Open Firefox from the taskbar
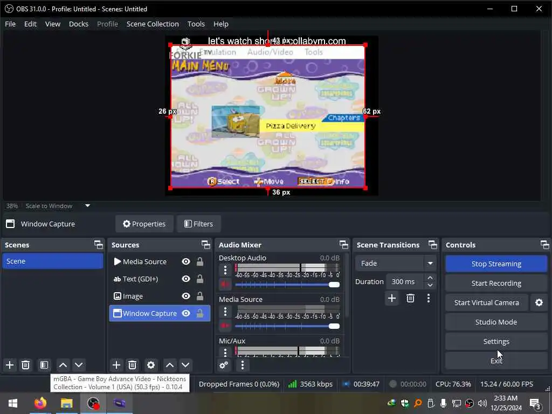The image size is (552, 414). [x=40, y=403]
